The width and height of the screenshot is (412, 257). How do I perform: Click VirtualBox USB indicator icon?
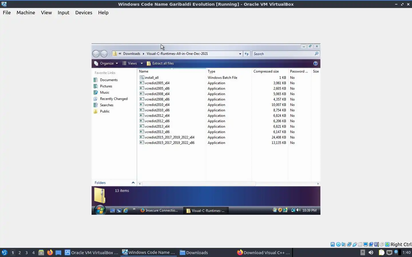tap(354, 244)
